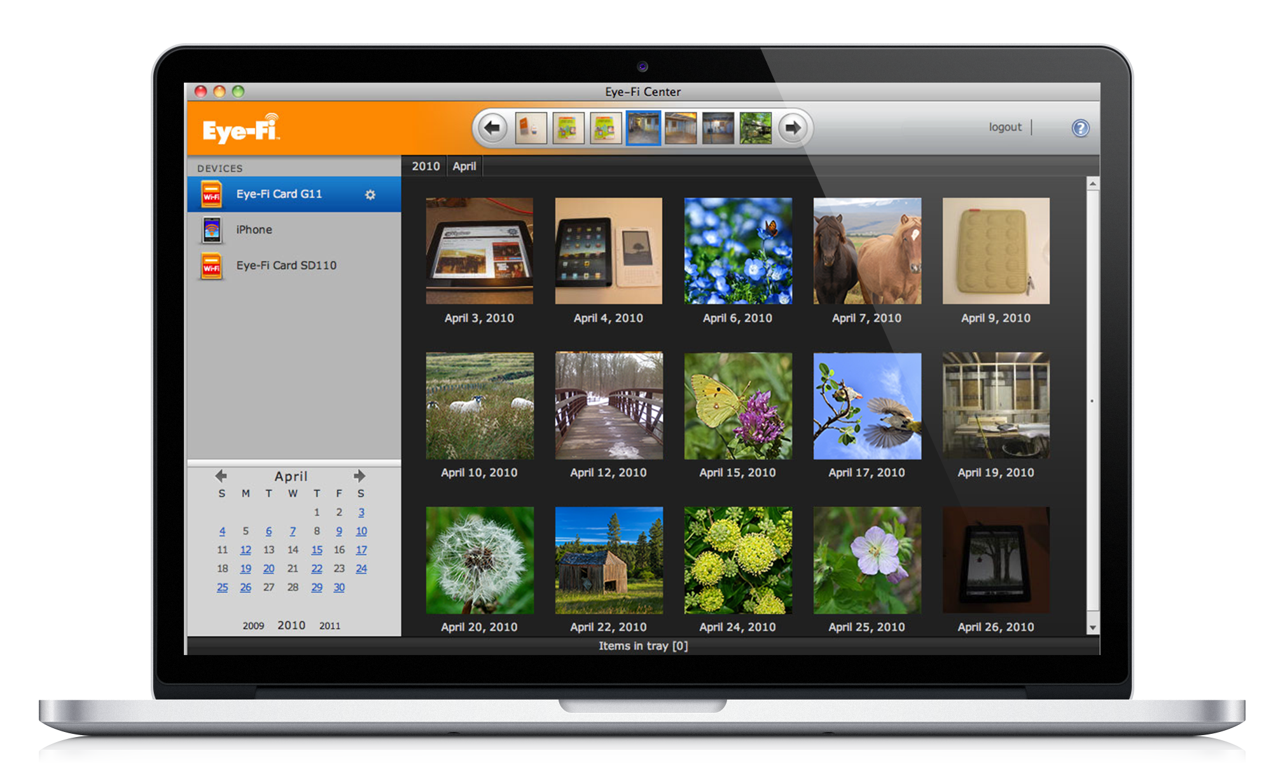Select calendar day 17
The width and height of the screenshot is (1285, 772).
[361, 550]
